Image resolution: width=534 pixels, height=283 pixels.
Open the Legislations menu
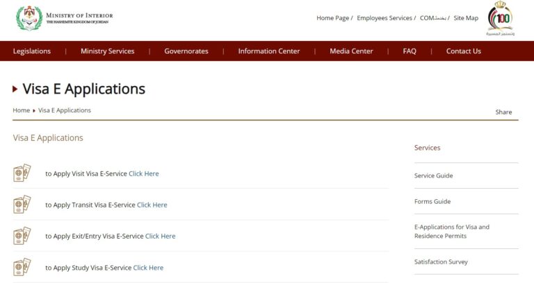pos(32,51)
